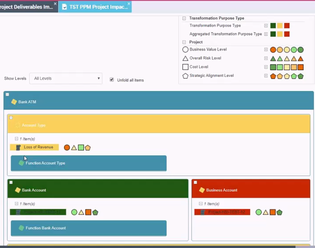The image size is (315, 248).
Task: Open the Show Levels dropdown
Action: tap(66, 79)
